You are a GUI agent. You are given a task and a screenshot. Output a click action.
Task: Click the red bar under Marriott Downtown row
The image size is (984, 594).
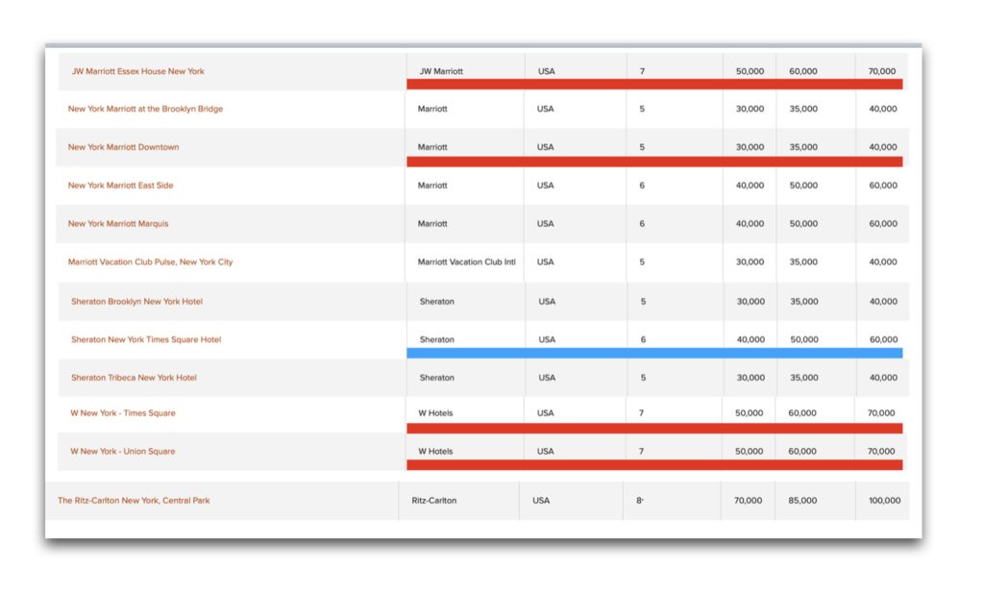click(654, 162)
